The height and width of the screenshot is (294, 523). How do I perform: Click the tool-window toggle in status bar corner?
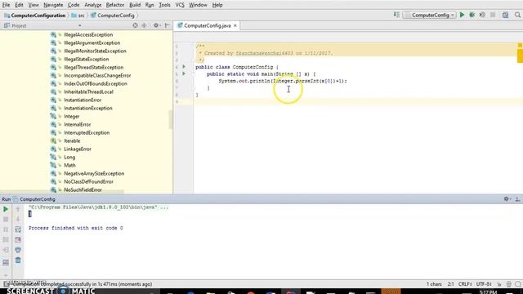6,284
